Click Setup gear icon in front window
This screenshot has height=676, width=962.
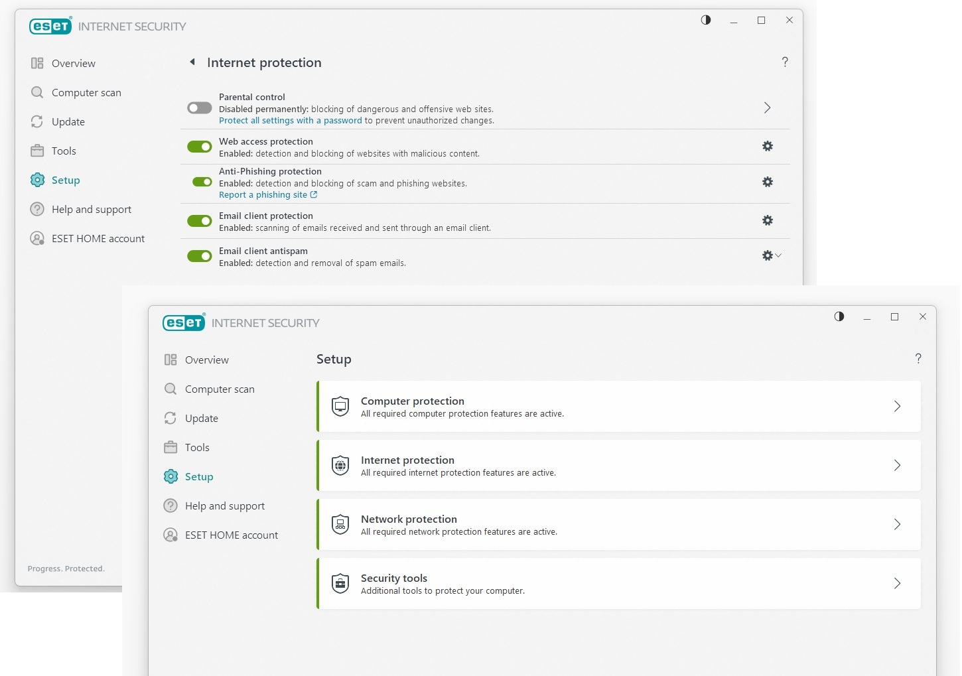pos(171,477)
